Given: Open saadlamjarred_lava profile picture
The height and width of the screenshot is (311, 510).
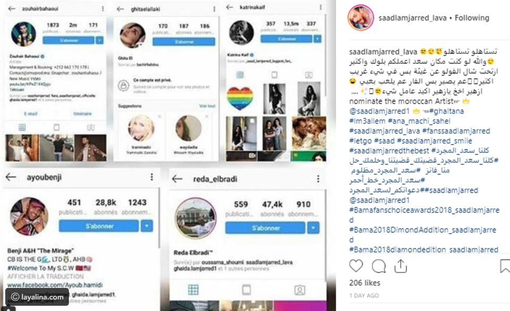Looking at the screenshot, I should (360, 17).
